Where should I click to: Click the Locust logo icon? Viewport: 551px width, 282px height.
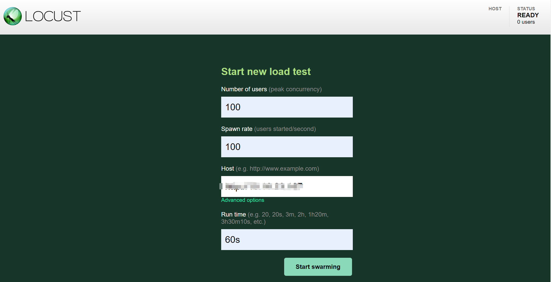[x=13, y=16]
